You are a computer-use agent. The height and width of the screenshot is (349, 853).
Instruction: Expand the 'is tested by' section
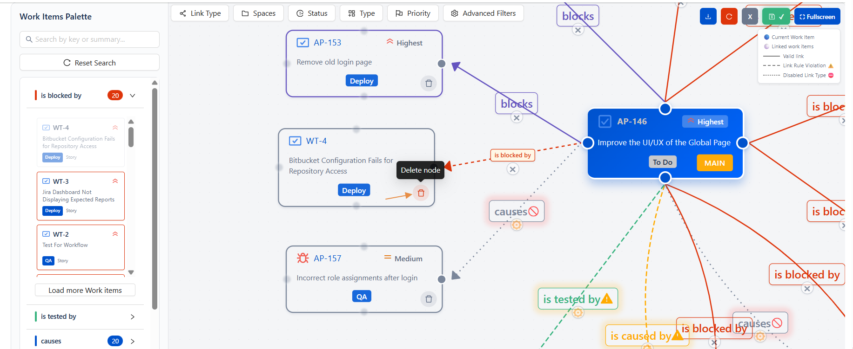tap(133, 317)
